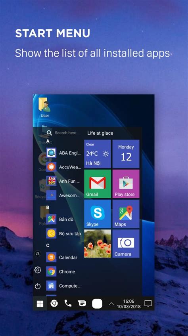This screenshot has width=188, height=336.
Task: Click the power button icon
Action: coord(38,286)
